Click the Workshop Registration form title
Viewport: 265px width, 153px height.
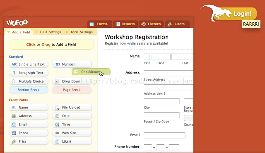[x=137, y=37]
